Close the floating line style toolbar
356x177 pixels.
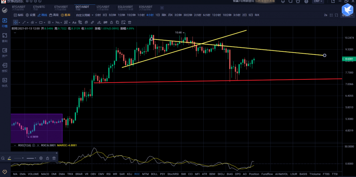[57, 153]
